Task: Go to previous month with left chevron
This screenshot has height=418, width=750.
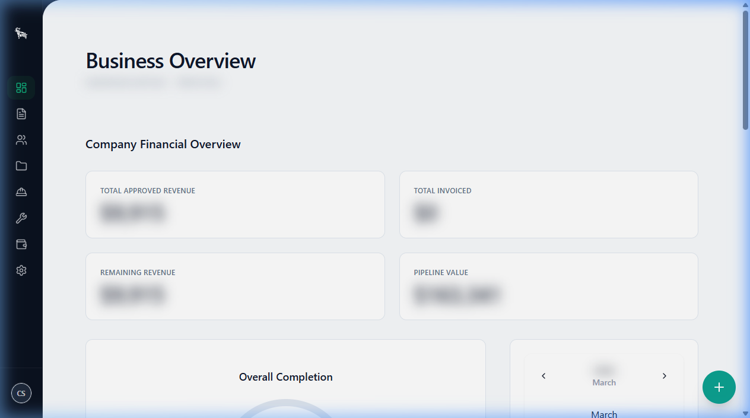Action: [544, 375]
